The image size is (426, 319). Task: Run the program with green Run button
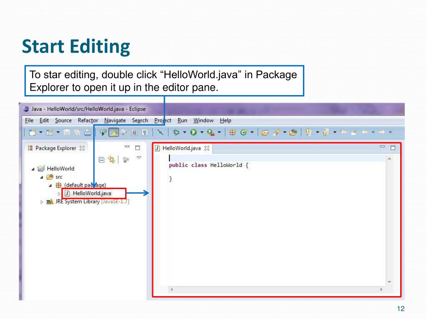193,133
